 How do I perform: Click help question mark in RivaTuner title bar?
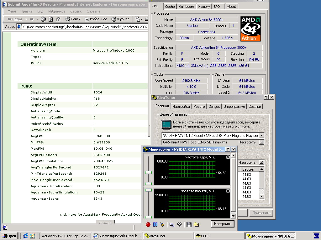point(266,97)
